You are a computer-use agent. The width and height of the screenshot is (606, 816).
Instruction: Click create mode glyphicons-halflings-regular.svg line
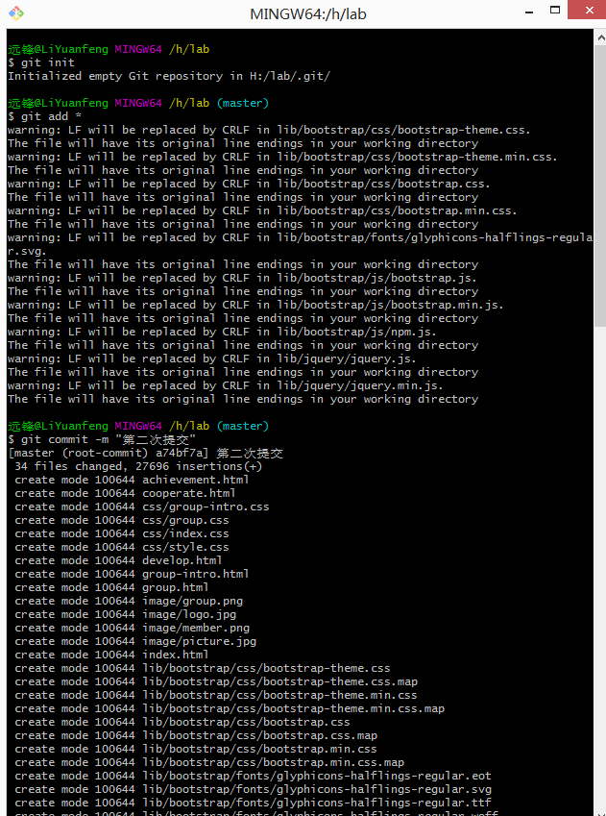[253, 789]
